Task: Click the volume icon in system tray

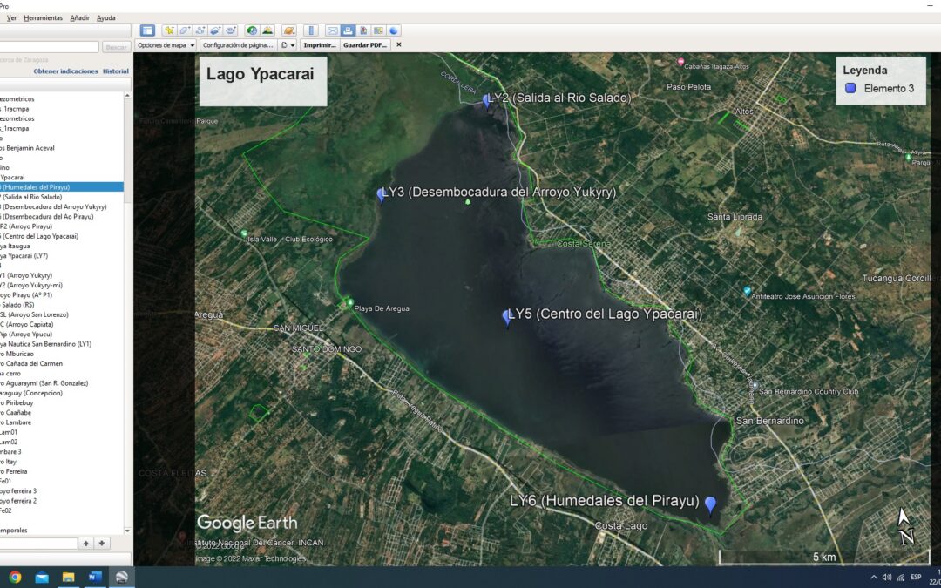Action: [887, 578]
